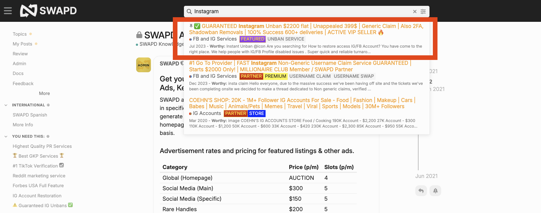Click in the Instagram search field
The height and width of the screenshot is (213, 541).
302,12
